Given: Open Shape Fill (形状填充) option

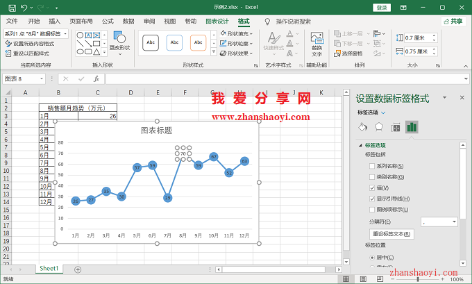Looking at the screenshot, I should pos(236,34).
